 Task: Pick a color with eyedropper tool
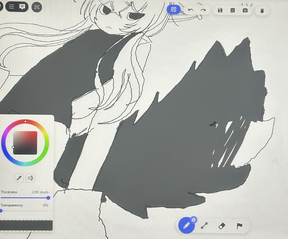tap(19, 178)
